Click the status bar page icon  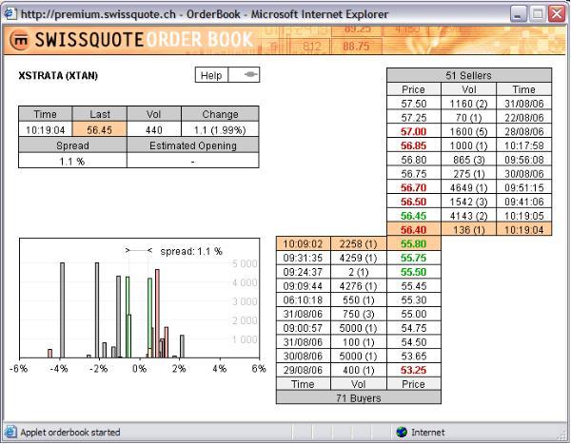[10, 432]
